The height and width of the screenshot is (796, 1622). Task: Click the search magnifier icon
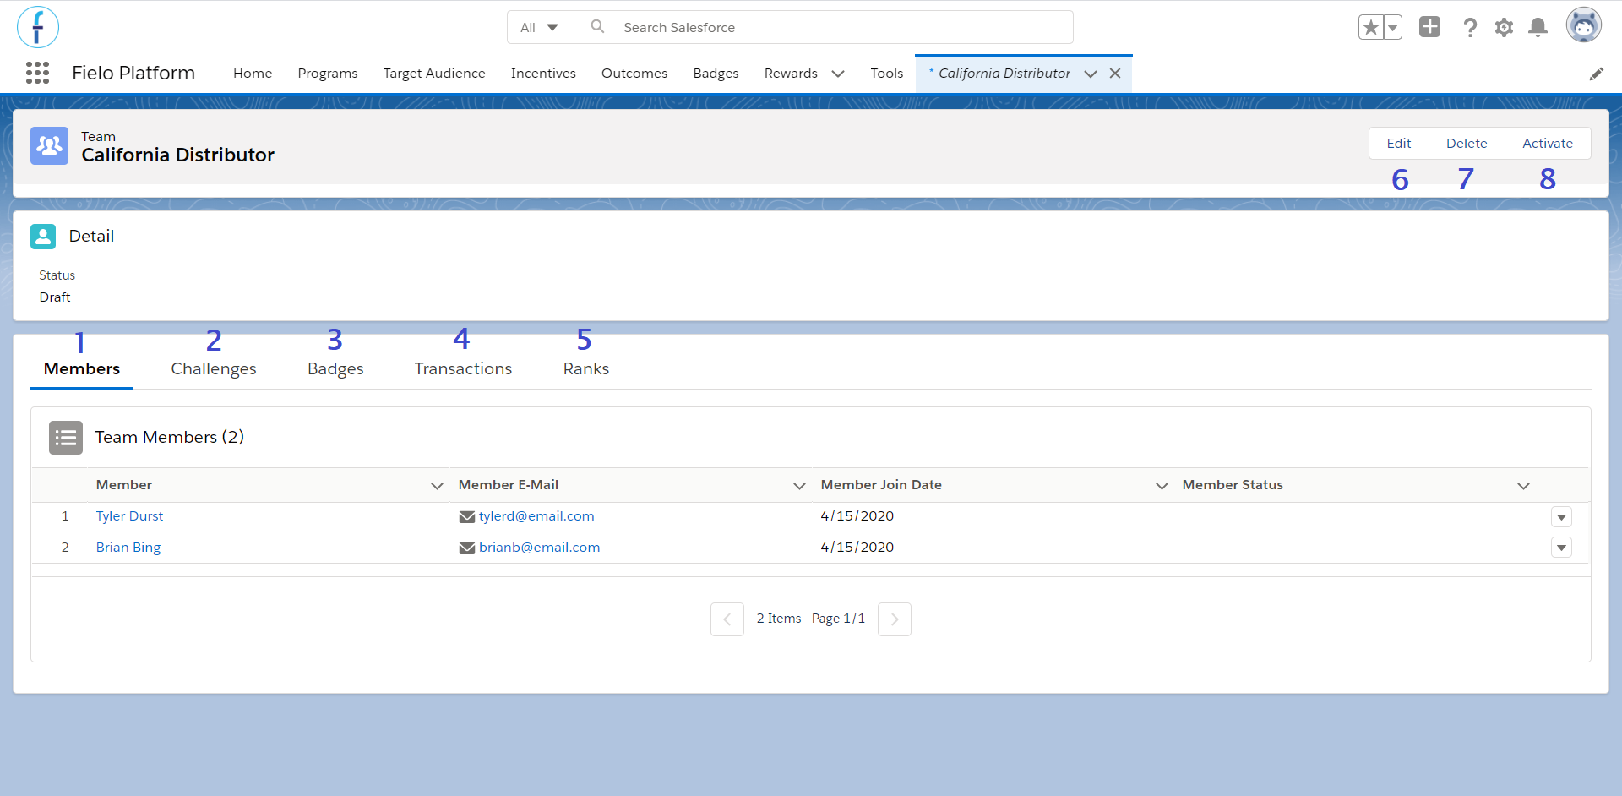(597, 27)
